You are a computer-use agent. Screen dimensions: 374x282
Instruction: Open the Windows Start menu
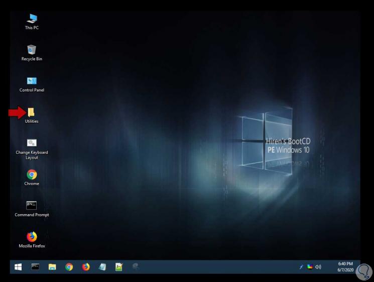(18, 267)
